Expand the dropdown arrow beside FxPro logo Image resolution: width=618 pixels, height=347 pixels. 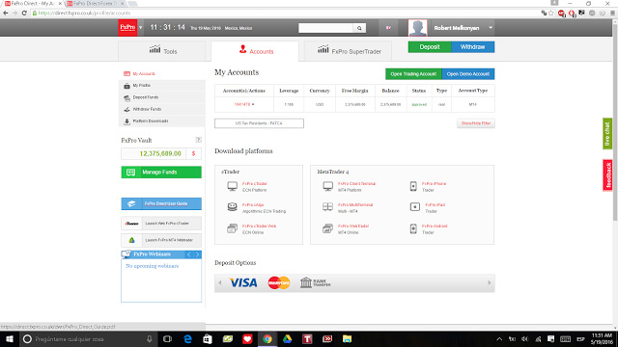point(141,28)
